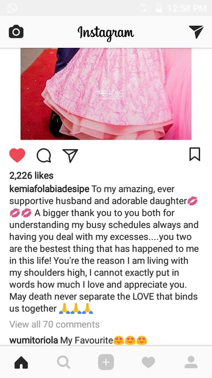Open Profile tab person icon
The height and width of the screenshot is (378, 212).
click(x=191, y=362)
